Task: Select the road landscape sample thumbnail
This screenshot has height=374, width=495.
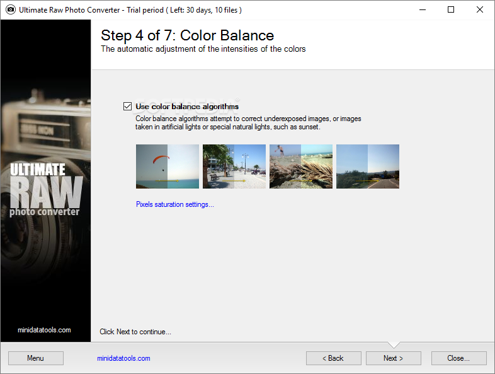Action: click(367, 167)
